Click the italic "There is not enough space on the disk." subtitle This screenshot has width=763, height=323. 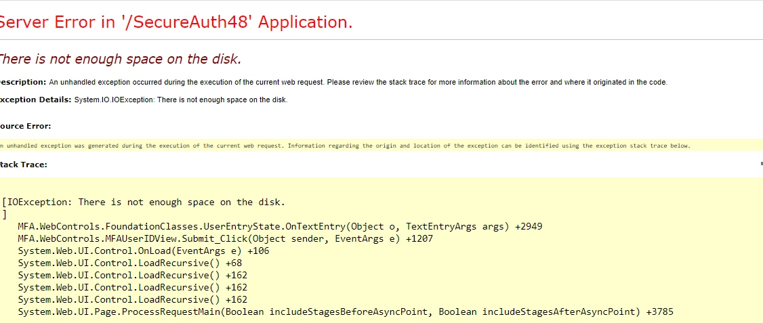click(x=120, y=60)
